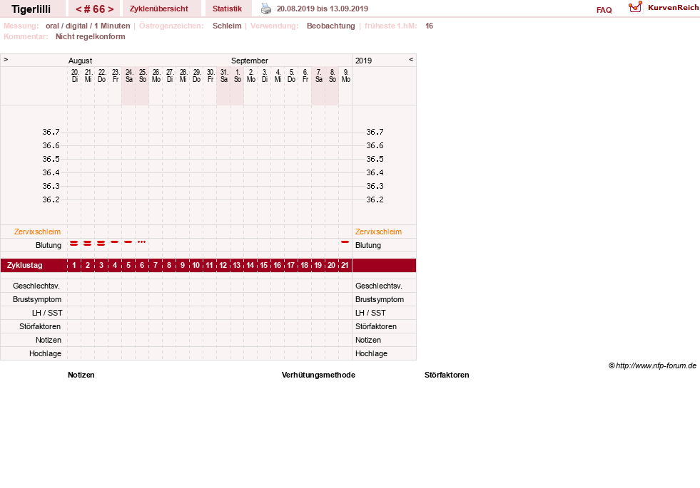
Task: Click the '<' arrow right of 2019 header
Action: tap(411, 59)
